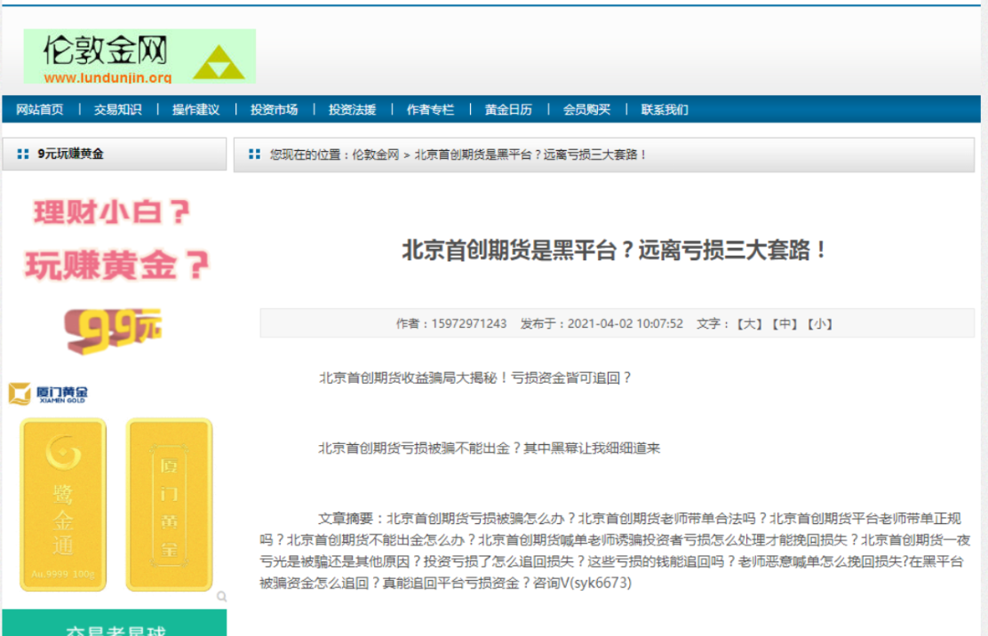The height and width of the screenshot is (636, 988).
Task: Click the author number 15972971243
Action: pos(469,323)
